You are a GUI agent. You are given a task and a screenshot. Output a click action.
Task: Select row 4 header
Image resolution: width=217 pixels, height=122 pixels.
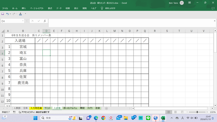coord(2,53)
